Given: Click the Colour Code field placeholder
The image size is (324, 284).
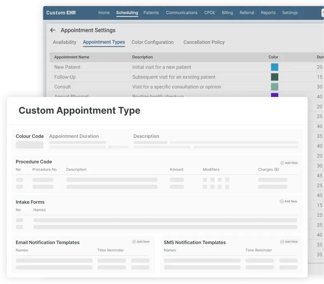Looking at the screenshot, I should point(30,145).
